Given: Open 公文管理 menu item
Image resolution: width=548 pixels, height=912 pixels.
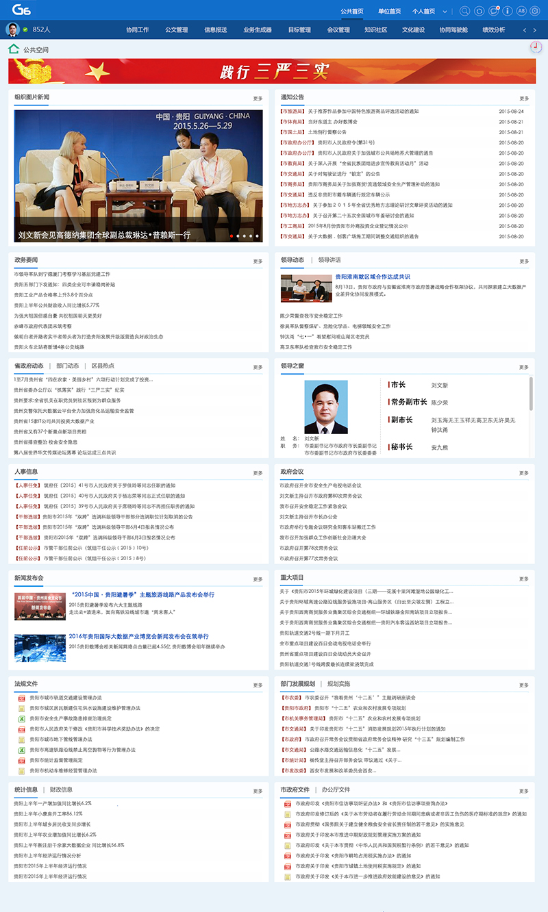Looking at the screenshot, I should pos(176,30).
